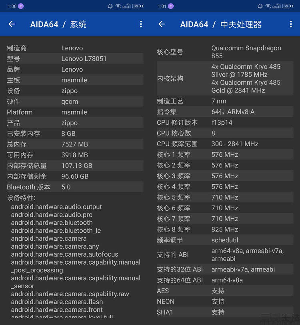The image size is (300, 325).
Task: Select the CPU 修订版本 r13p14 row
Action: (225, 122)
